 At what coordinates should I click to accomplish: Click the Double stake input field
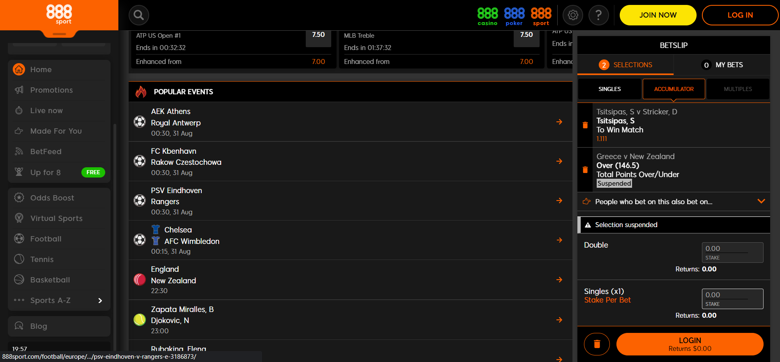[x=733, y=252]
